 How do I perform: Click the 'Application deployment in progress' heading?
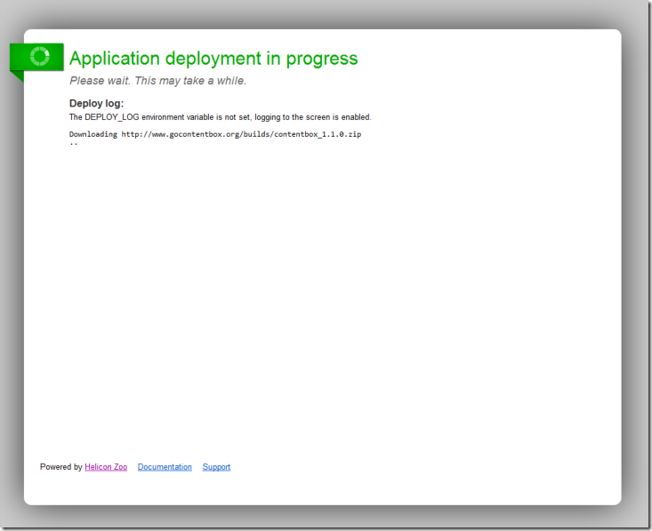click(213, 59)
